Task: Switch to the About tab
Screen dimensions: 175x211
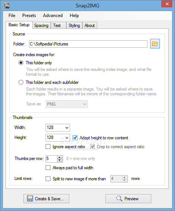Action: 89,25
